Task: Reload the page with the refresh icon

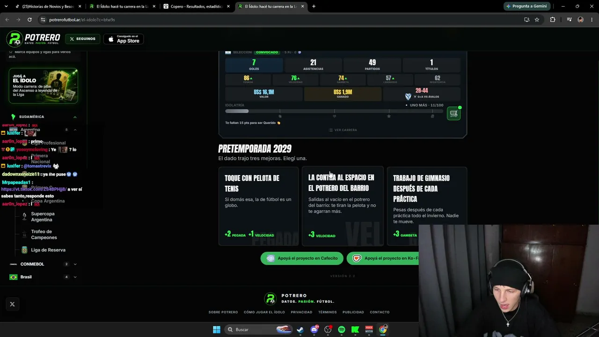Action: click(x=29, y=20)
